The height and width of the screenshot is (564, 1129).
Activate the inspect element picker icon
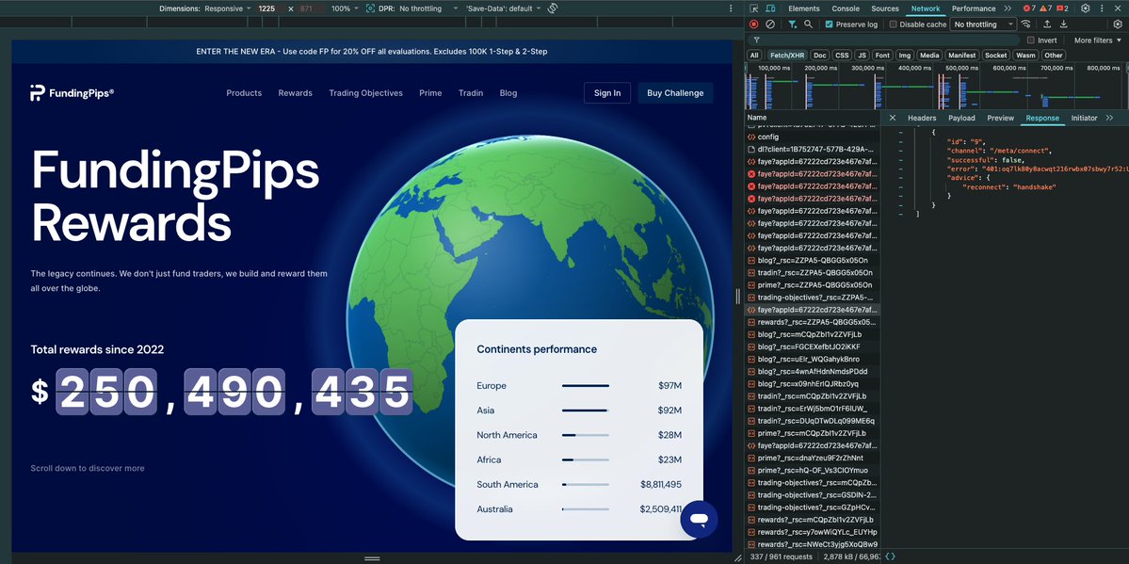pyautogui.click(x=754, y=8)
